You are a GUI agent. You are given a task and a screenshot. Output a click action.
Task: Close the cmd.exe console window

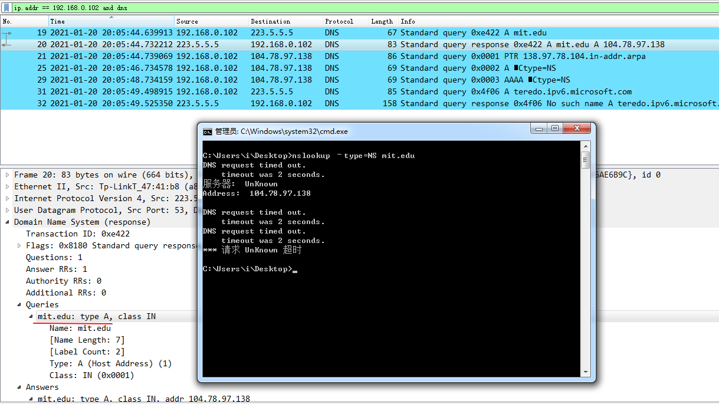click(x=577, y=129)
